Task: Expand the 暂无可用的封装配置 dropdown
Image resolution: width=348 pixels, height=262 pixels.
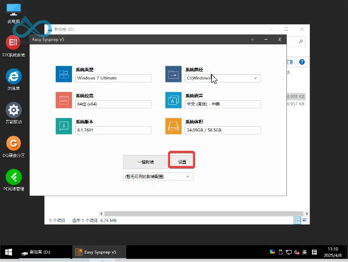Action: point(187,177)
